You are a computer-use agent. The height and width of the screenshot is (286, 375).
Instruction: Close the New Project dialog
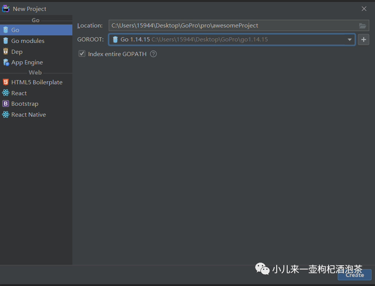click(364, 9)
